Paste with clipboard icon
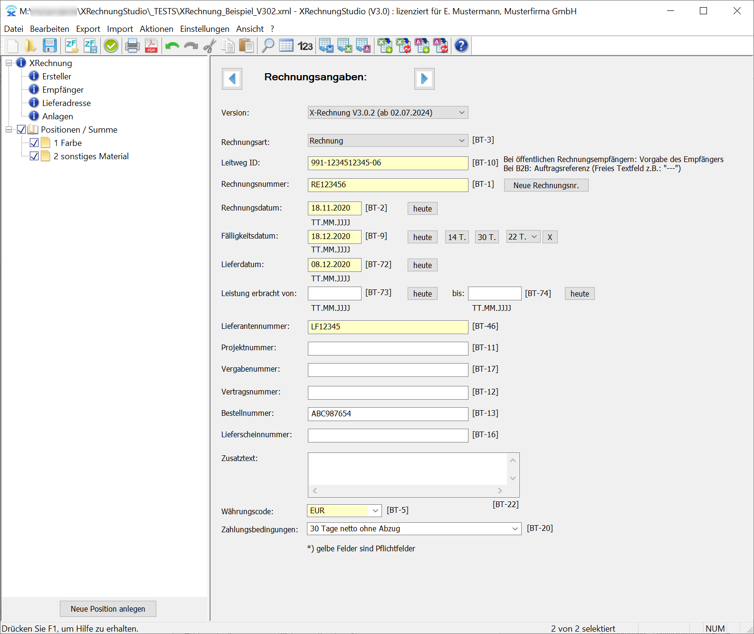The height and width of the screenshot is (634, 754). 247,46
